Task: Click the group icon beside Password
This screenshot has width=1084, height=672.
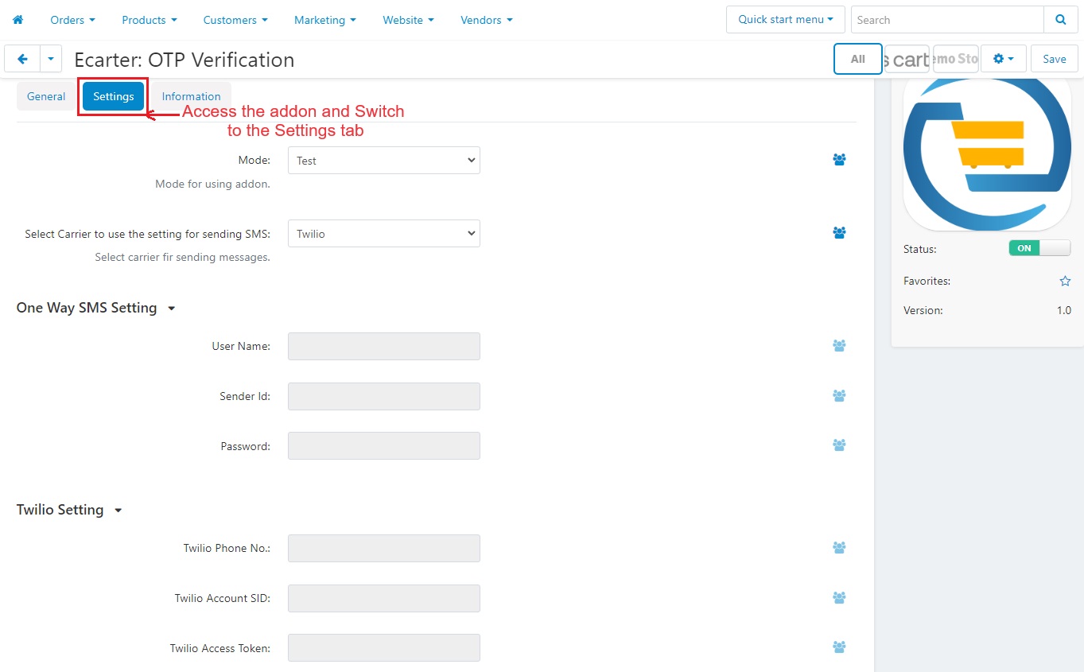Action: click(839, 445)
